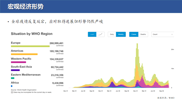Click the orange Americas bar
Viewport: 182px width, 102px height.
[x=24, y=54]
